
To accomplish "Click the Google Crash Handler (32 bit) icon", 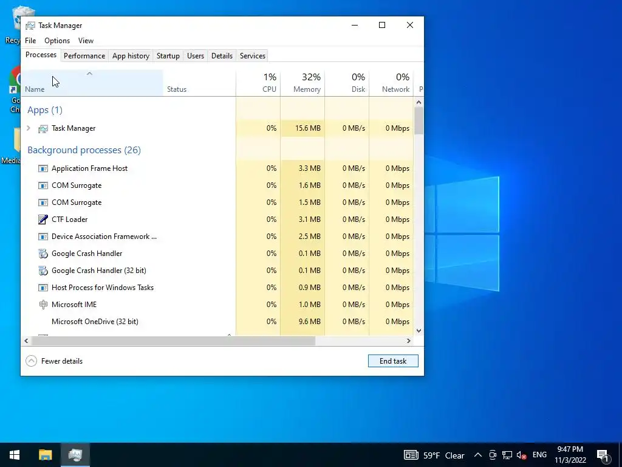I will [43, 271].
